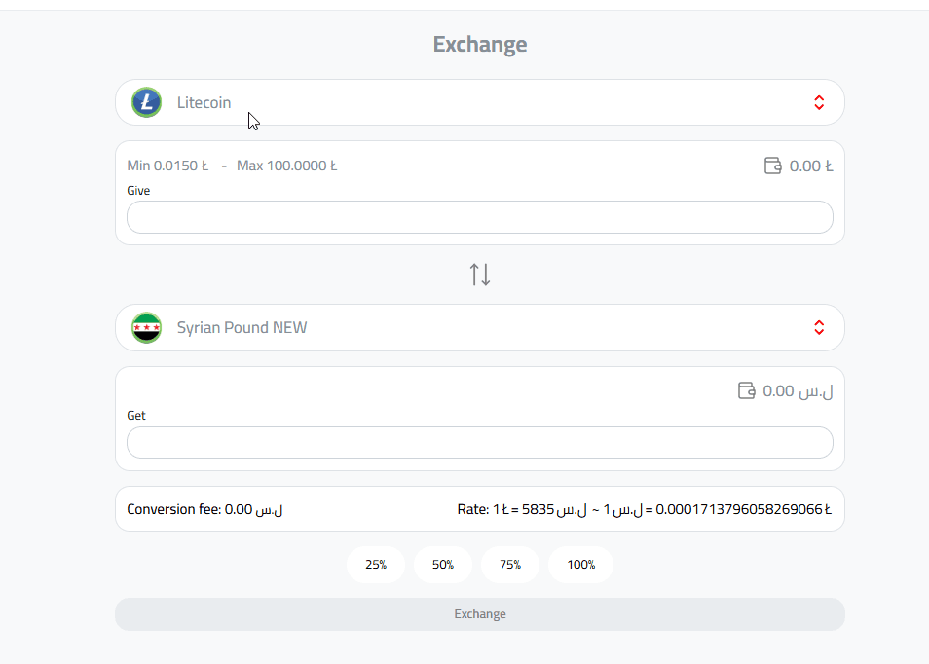Click the 0.00 ل.س wallet balance value

tap(798, 391)
